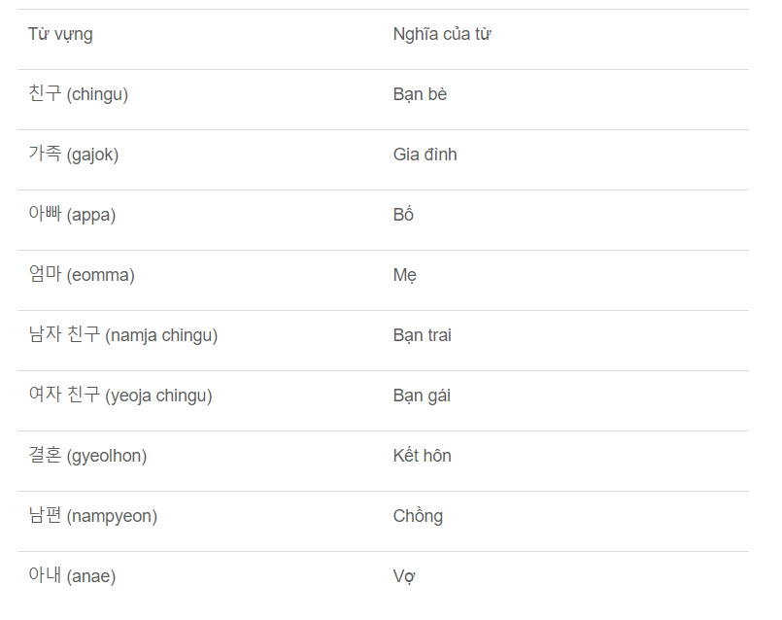782x620 pixels.
Task: Click the meaning "Chồng"
Action: click(x=418, y=516)
